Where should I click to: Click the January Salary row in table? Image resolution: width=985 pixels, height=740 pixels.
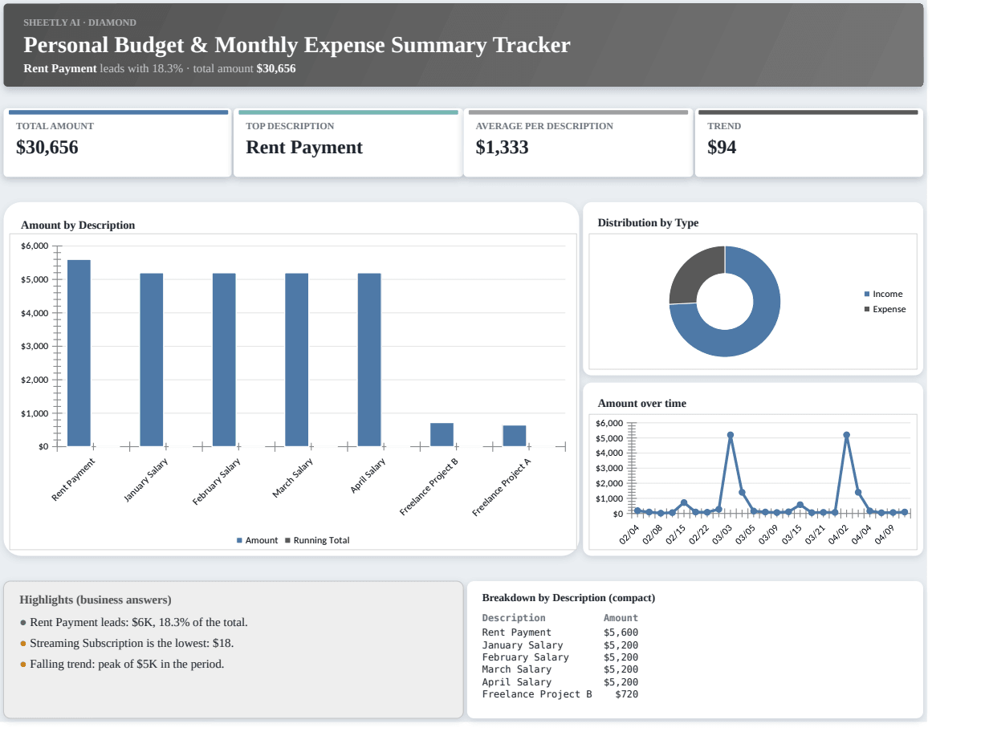pos(560,644)
